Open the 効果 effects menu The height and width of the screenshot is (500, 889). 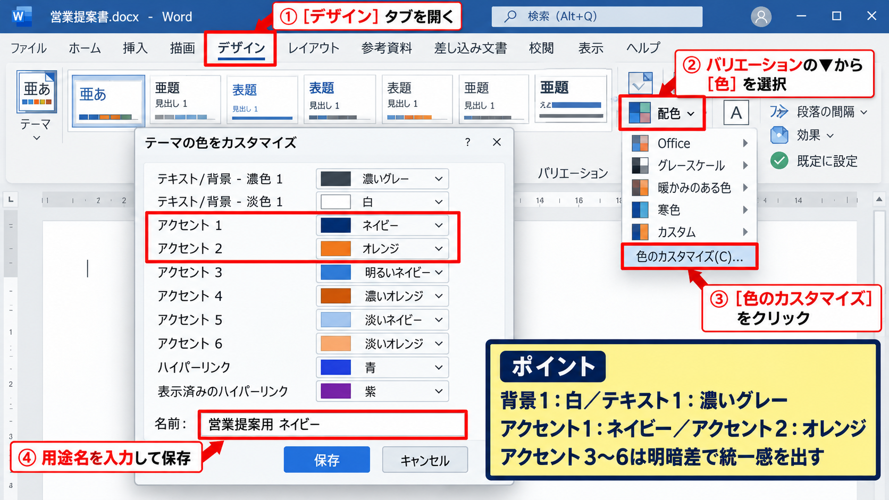803,135
